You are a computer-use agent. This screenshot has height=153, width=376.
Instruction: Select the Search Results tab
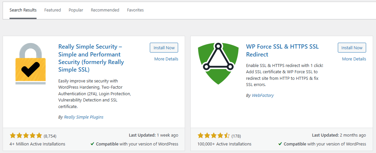23,10
